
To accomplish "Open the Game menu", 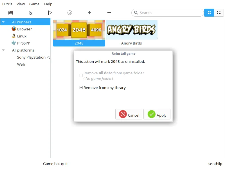I will pyautogui.click(x=34, y=4).
